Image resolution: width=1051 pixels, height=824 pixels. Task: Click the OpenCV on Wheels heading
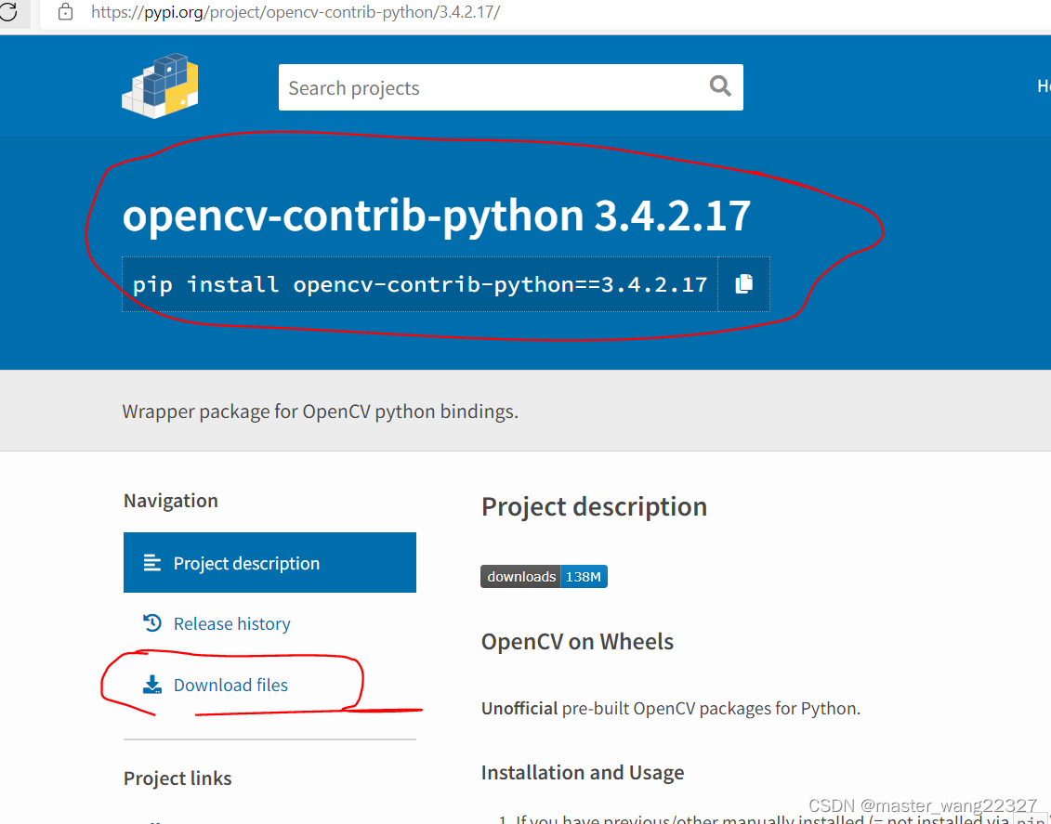pyautogui.click(x=577, y=642)
